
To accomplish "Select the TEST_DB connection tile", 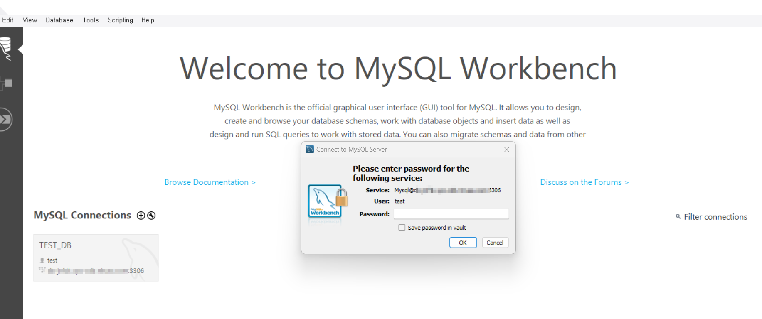I will [96, 258].
